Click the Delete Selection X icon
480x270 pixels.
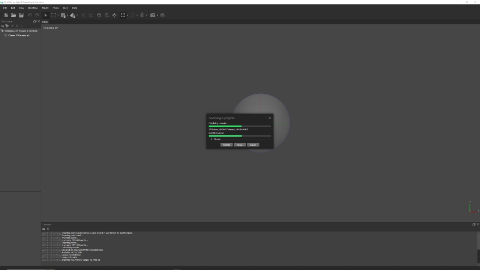click(83, 15)
